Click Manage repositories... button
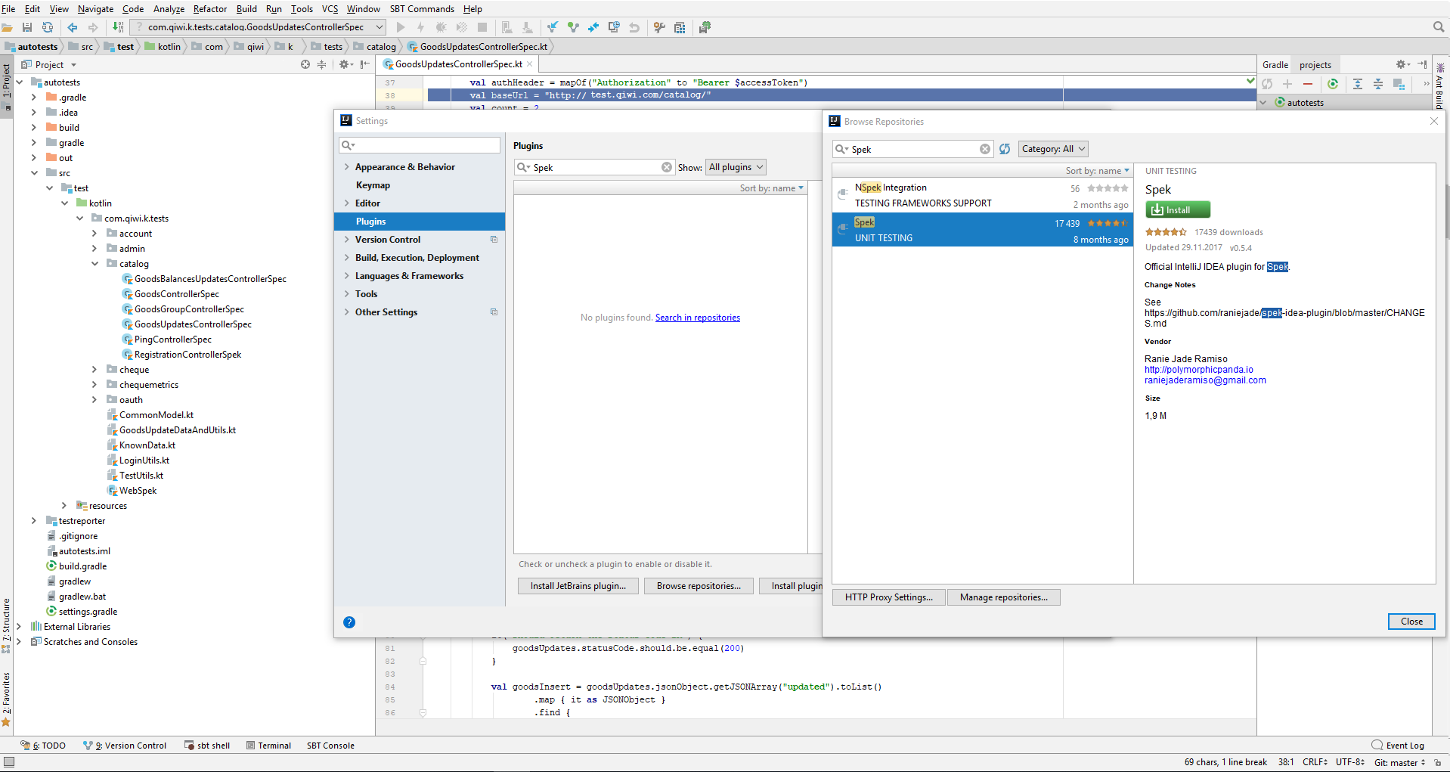1450x772 pixels. point(1004,597)
